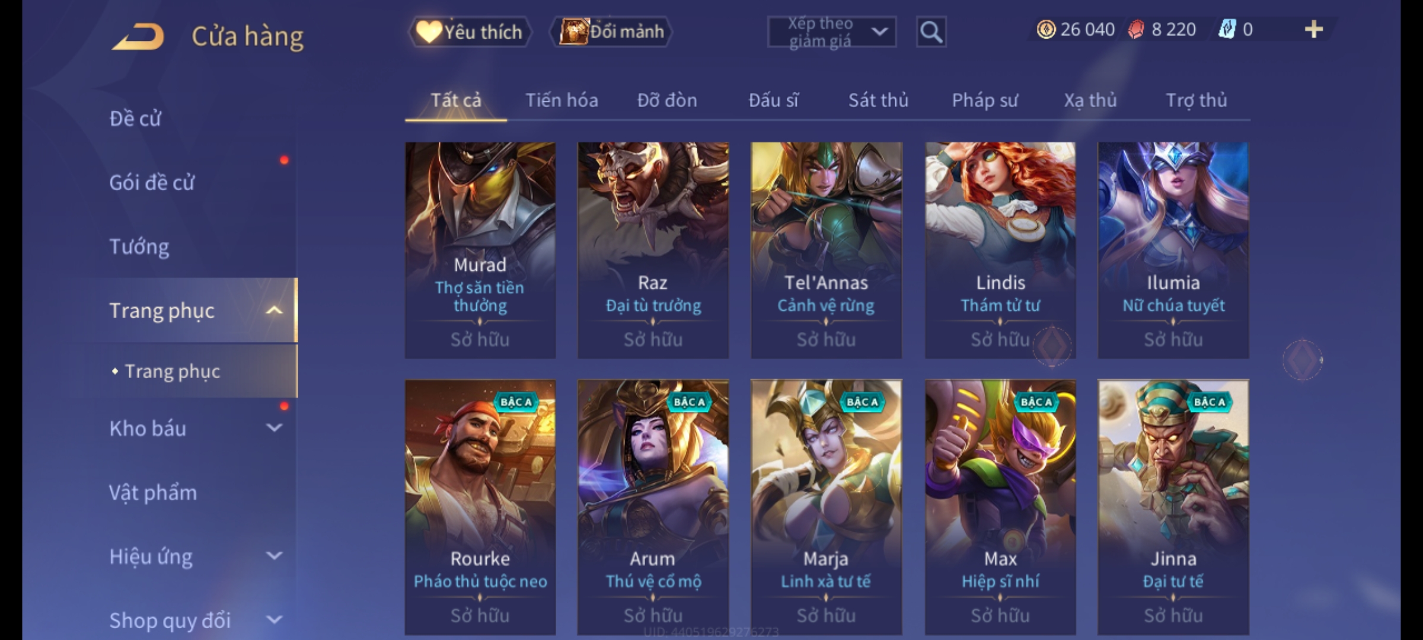The height and width of the screenshot is (640, 1423).
Task: Select the Arum Thú vệ cổ mộ skin card
Action: (653, 507)
